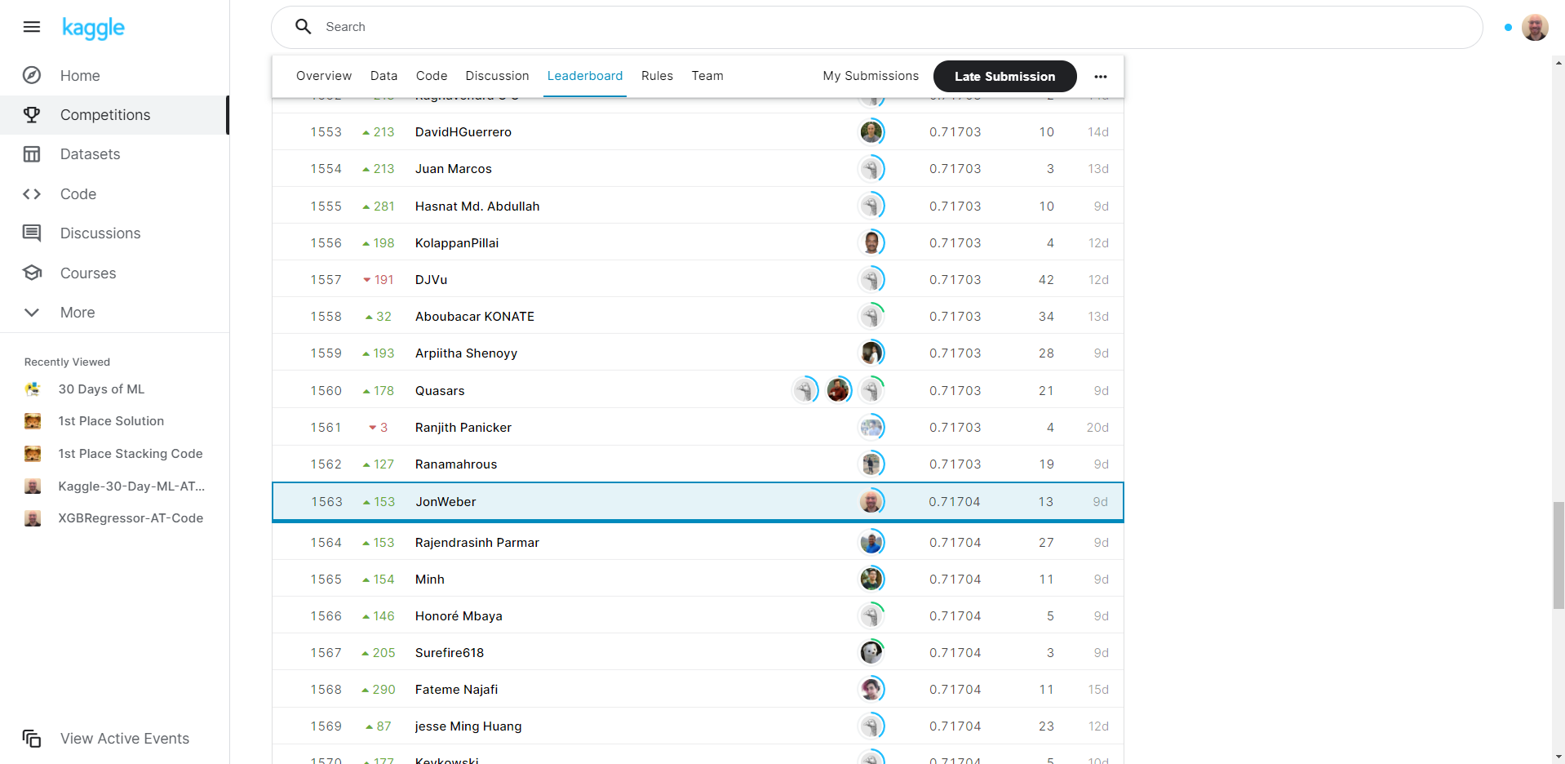
Task: Click JonWeber's avatar in highlighted row
Action: [x=871, y=501]
